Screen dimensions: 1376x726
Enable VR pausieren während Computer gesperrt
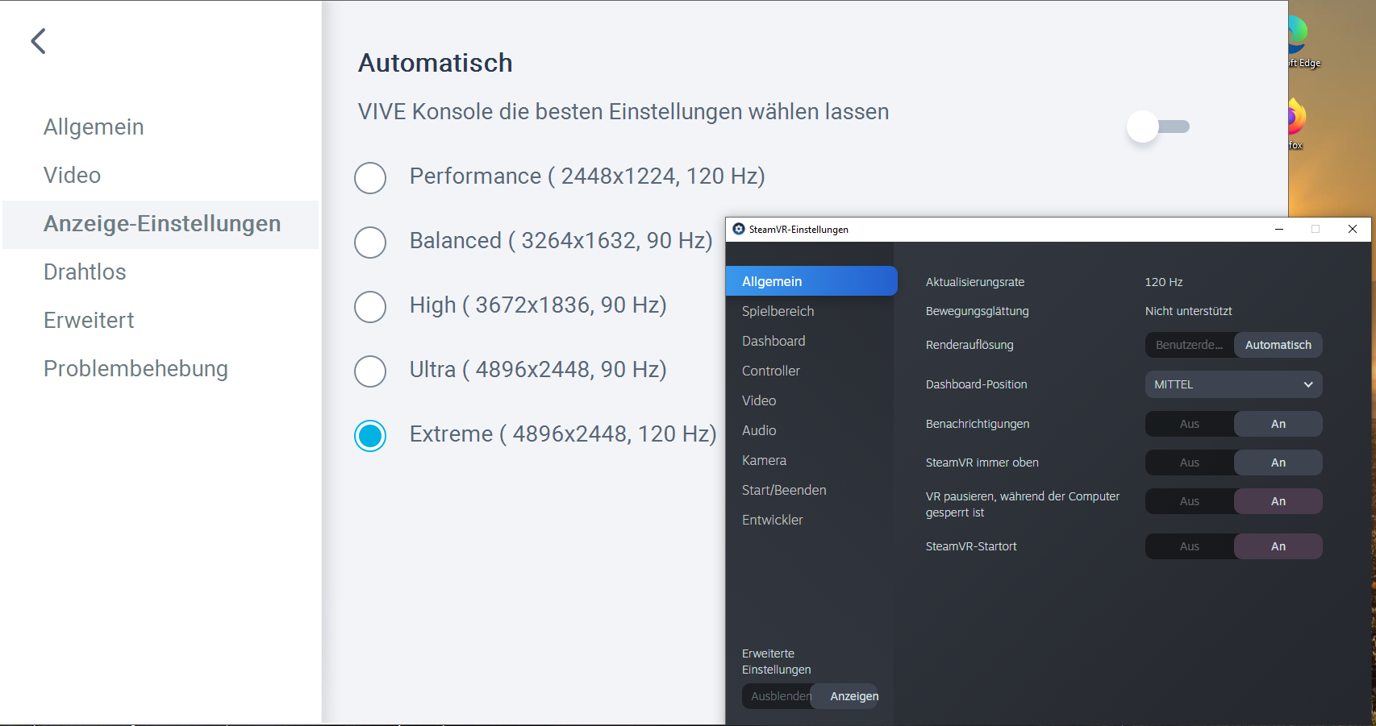1278,501
